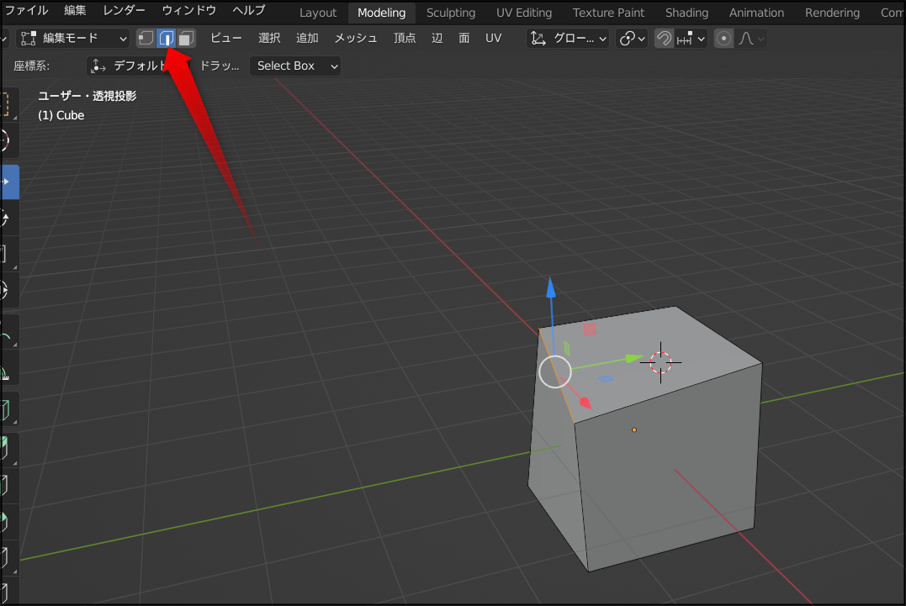
Task: Open the 辺 menu
Action: 437,38
